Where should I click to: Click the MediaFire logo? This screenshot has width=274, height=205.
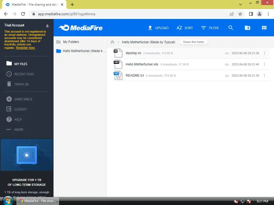tap(80, 28)
